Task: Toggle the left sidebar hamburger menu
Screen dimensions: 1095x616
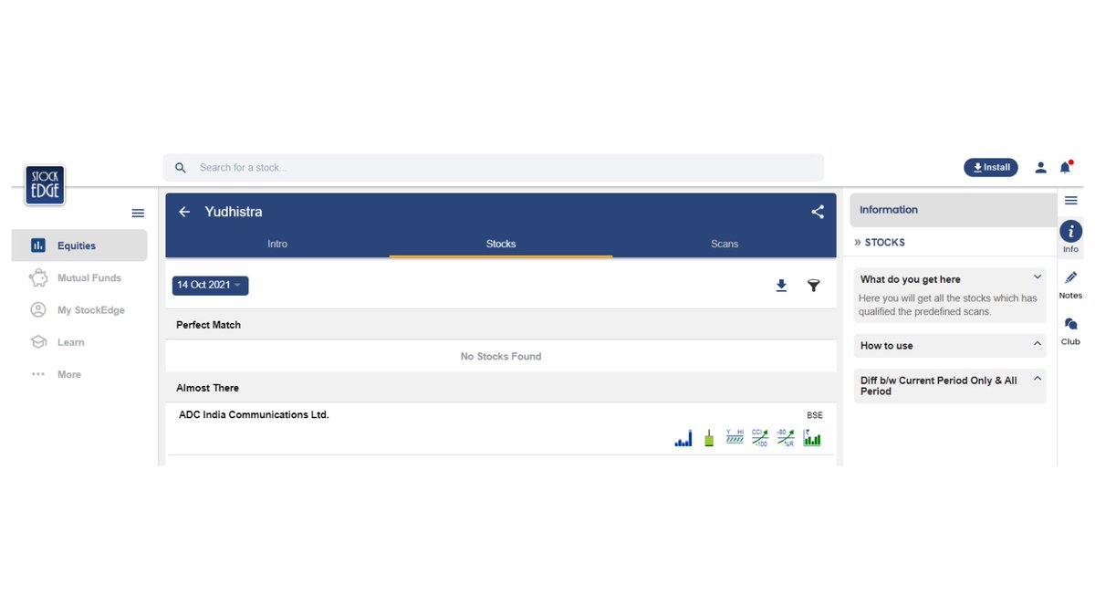Action: point(138,213)
